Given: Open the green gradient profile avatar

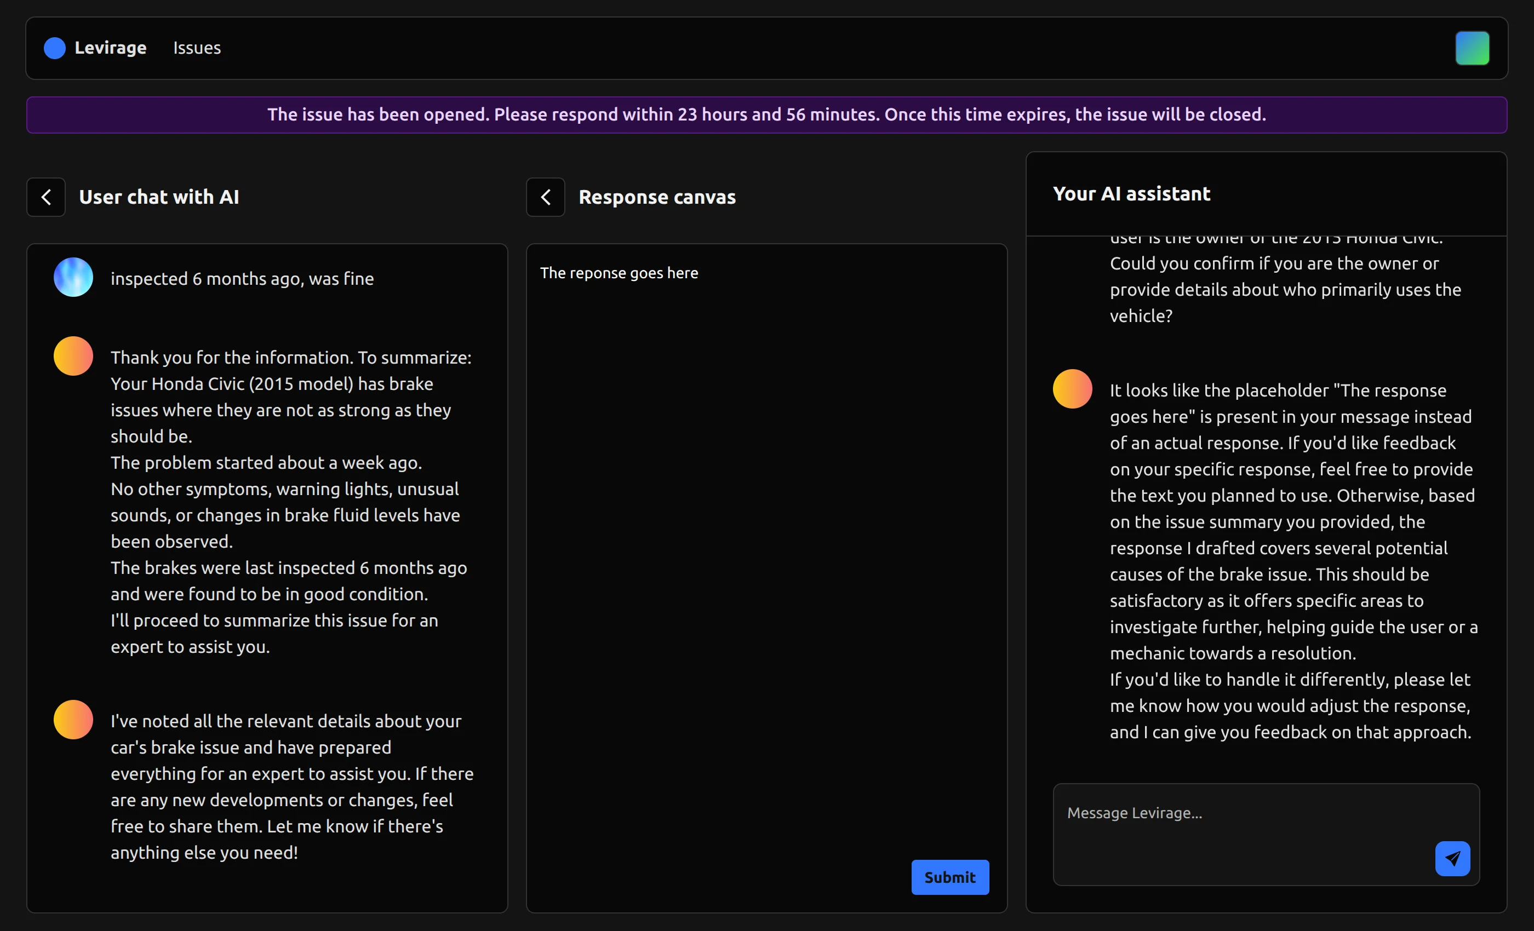Looking at the screenshot, I should point(1472,48).
